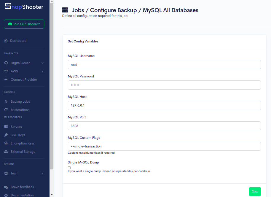The width and height of the screenshot is (271, 197).
Task: Expand the AWS submenu chevron
Action: tap(42, 71)
